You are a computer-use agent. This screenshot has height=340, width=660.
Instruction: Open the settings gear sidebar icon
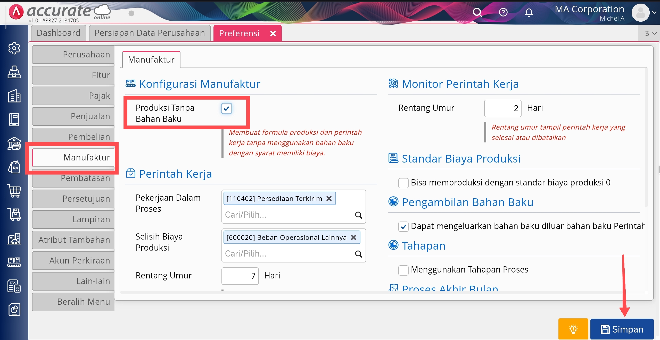click(14, 48)
